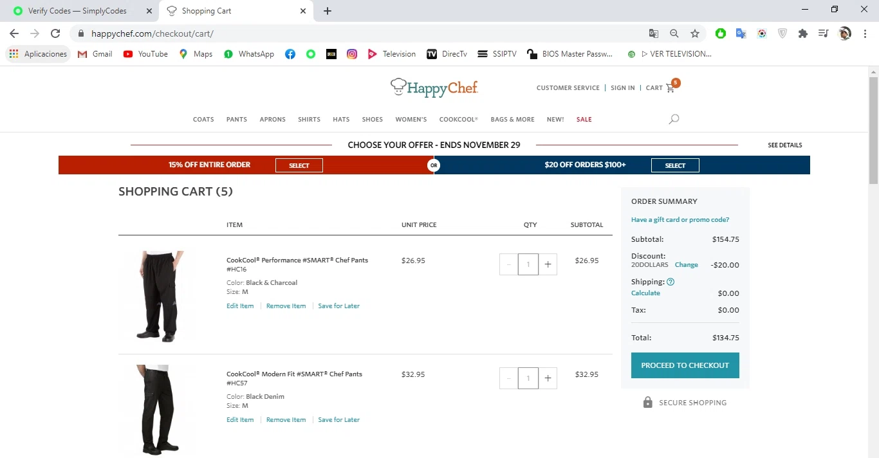Select the $20 off orders $100+ offer

(x=675, y=165)
